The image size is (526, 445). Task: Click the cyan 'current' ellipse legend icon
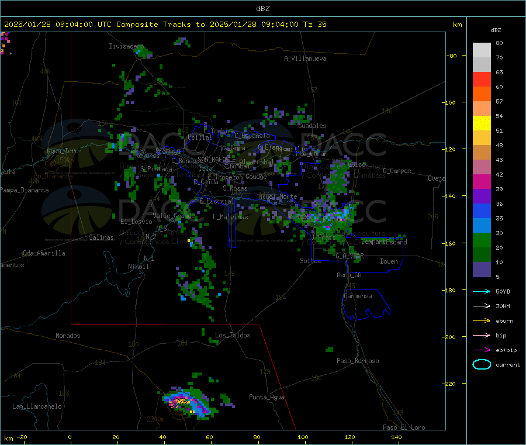tap(482, 364)
